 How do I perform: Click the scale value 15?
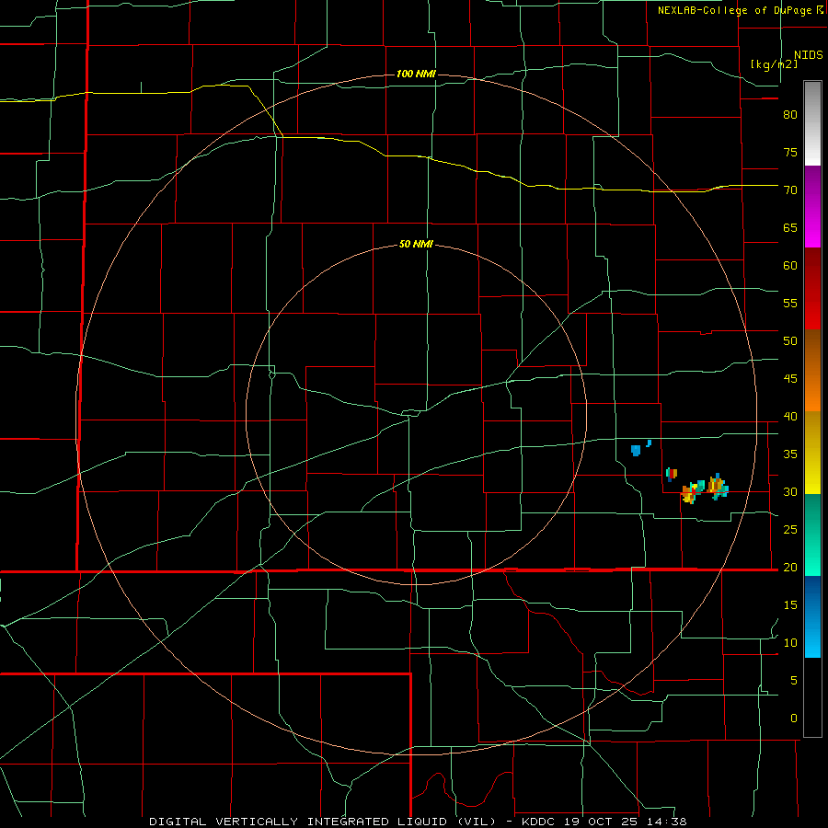pos(790,604)
